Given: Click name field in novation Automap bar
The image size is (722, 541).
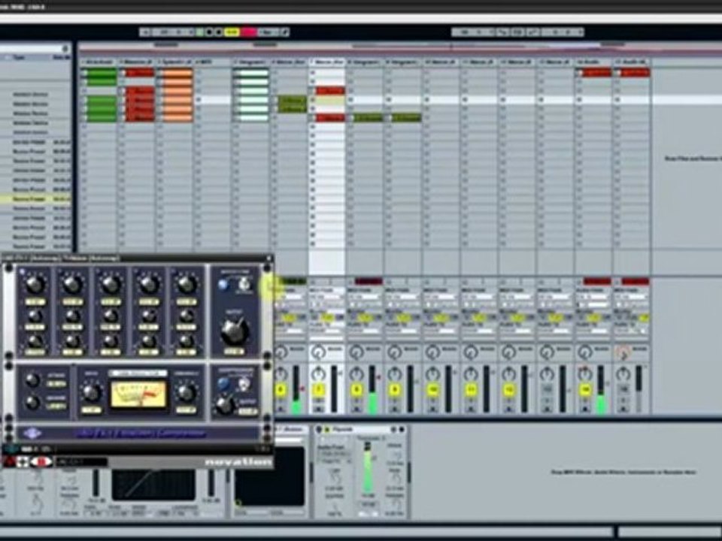Looking at the screenshot, I should tap(81, 461).
